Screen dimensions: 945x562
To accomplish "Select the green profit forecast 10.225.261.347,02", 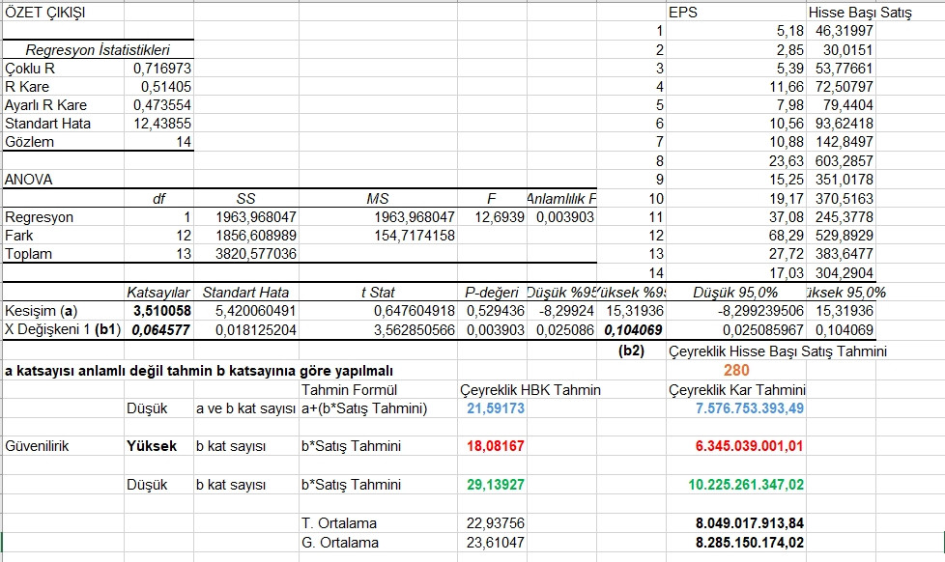I will (746, 485).
